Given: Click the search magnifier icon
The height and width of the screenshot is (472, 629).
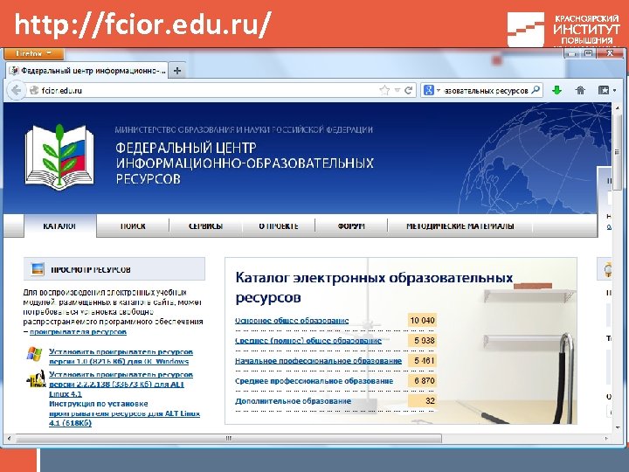Looking at the screenshot, I should (x=536, y=90).
